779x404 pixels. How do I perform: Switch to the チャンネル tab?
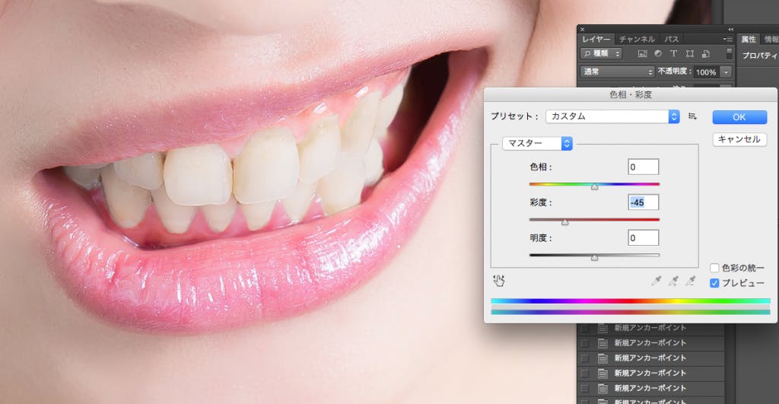click(x=637, y=40)
